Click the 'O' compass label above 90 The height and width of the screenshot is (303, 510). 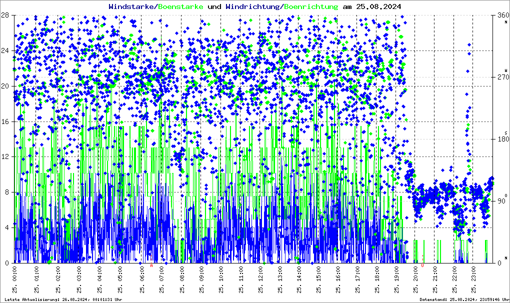pos(506,195)
